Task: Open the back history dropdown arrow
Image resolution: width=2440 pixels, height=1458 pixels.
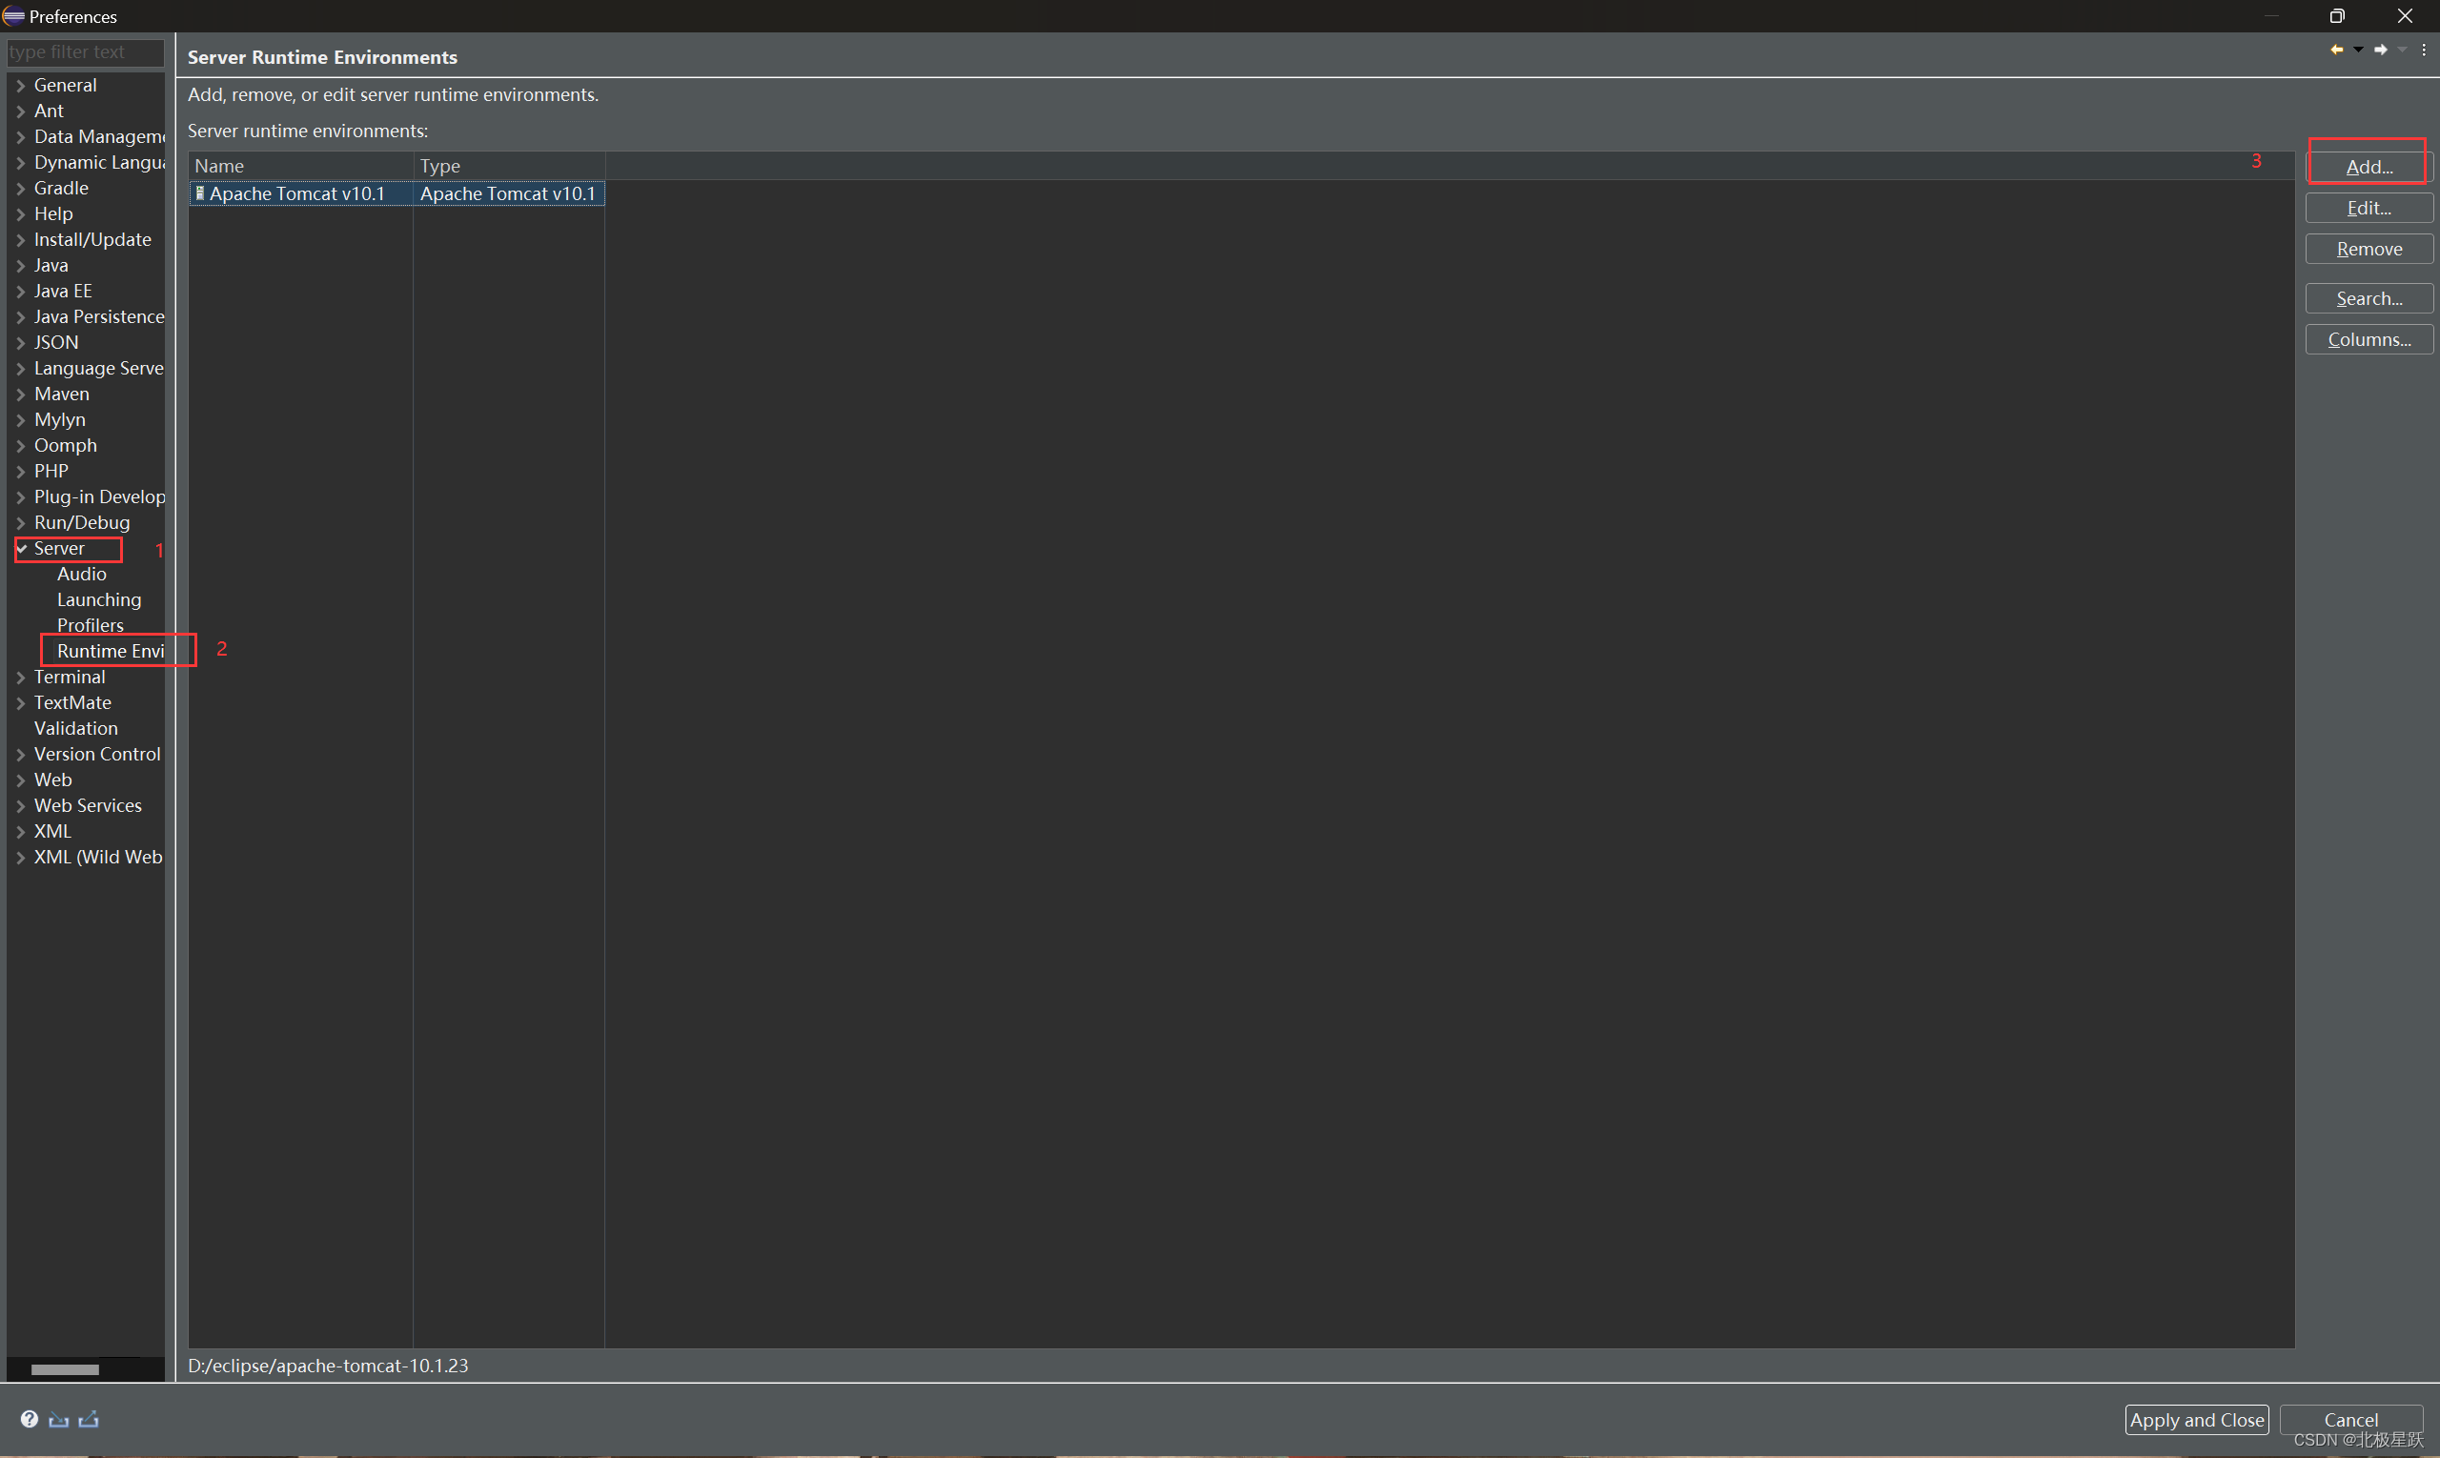Action: click(x=2357, y=50)
